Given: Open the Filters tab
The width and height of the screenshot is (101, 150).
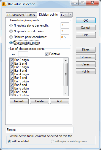Looking at the screenshot, I should click(x=31, y=15).
